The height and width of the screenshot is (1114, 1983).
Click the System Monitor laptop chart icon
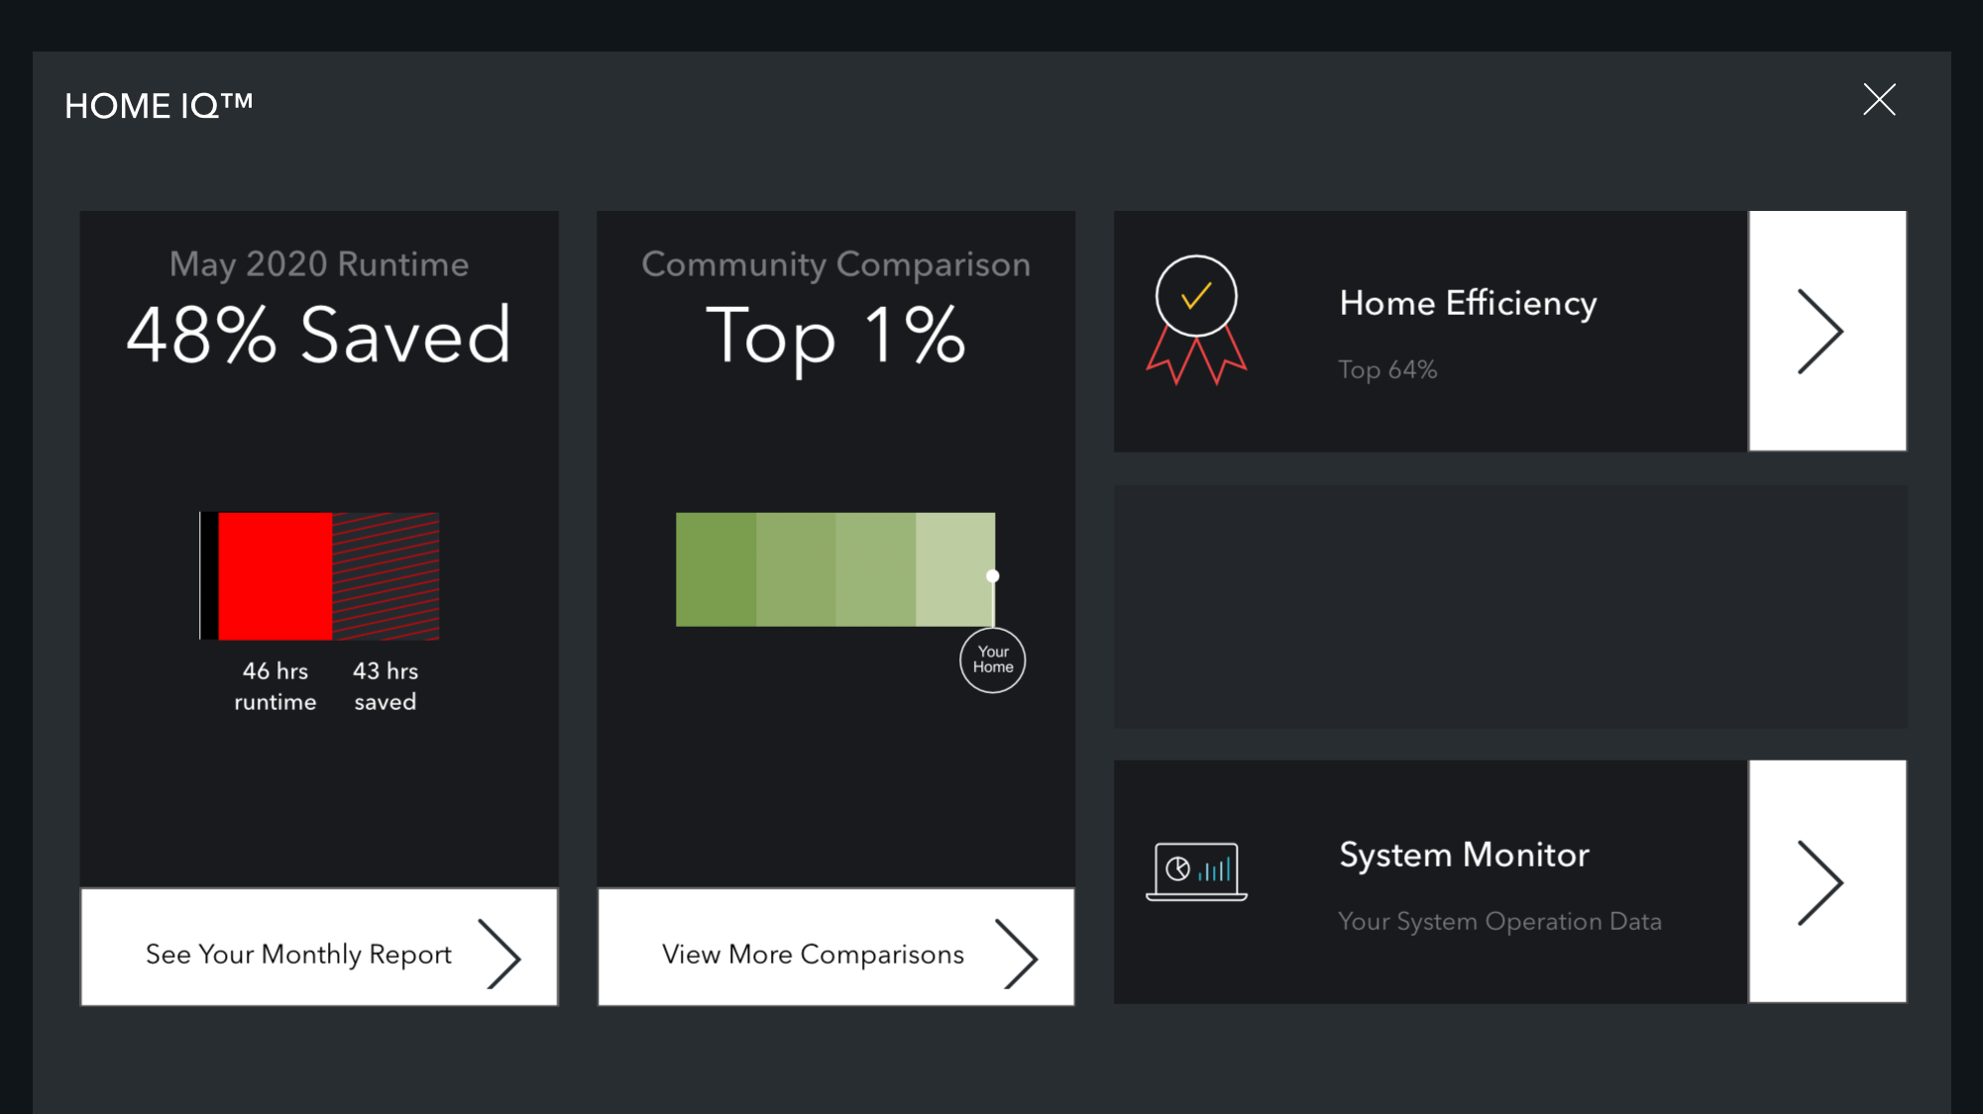(x=1196, y=871)
